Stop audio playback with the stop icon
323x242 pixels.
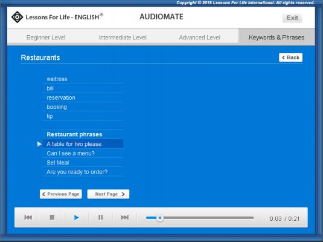point(52,217)
